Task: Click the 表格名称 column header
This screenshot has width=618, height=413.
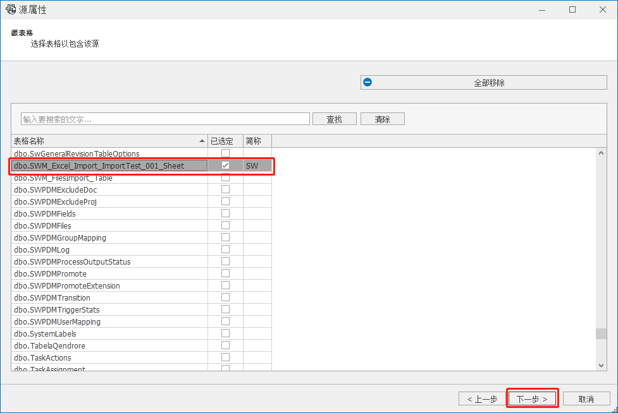Action: pos(101,141)
